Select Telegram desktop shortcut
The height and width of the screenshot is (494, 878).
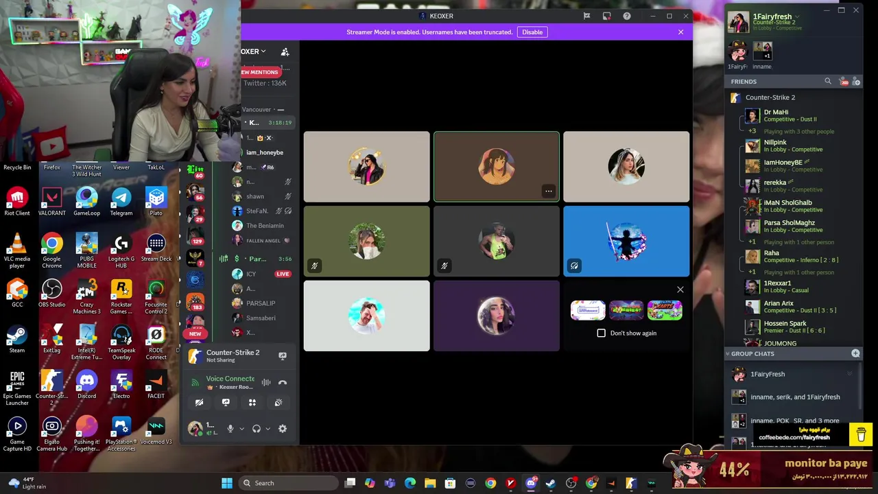pos(121,202)
